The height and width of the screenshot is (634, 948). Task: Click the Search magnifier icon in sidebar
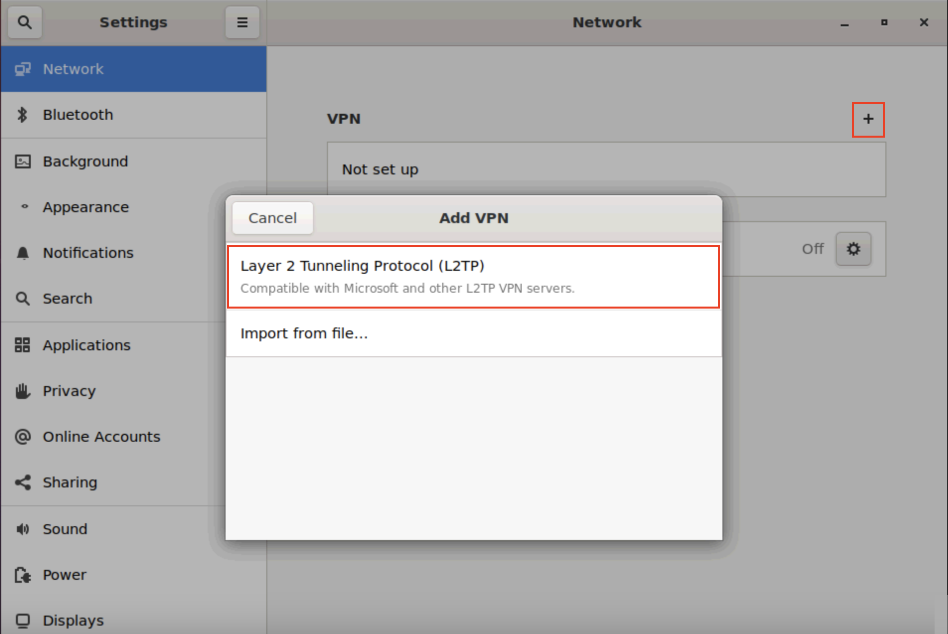23,299
